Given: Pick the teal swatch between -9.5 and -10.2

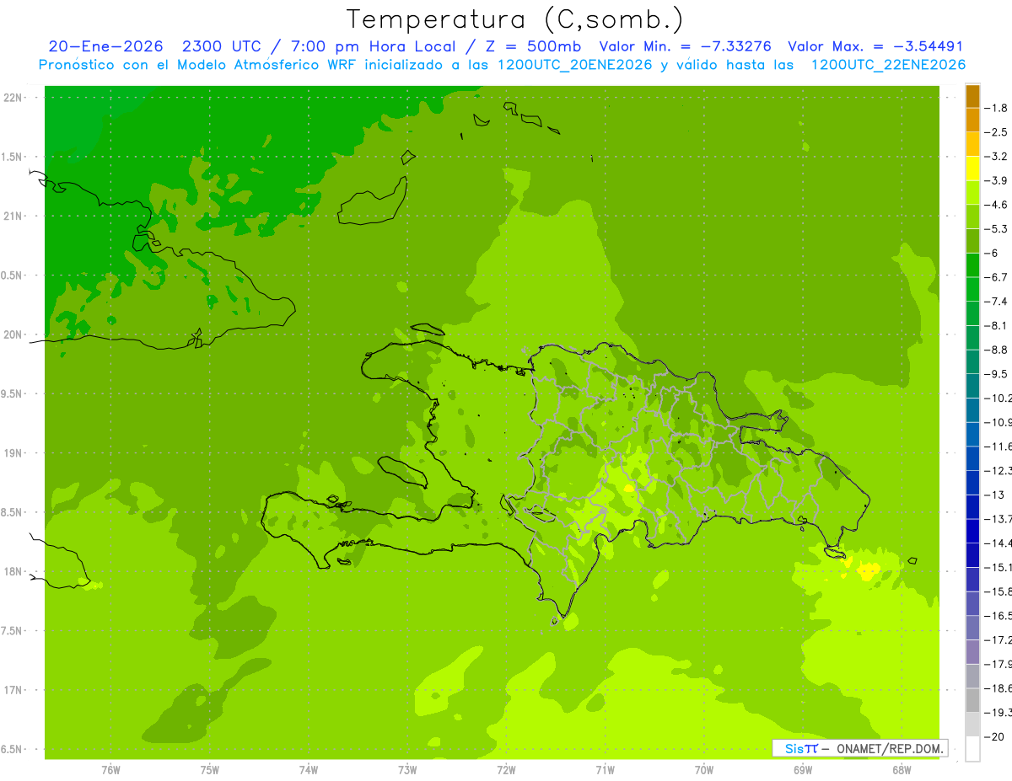Looking at the screenshot, I should [x=972, y=386].
